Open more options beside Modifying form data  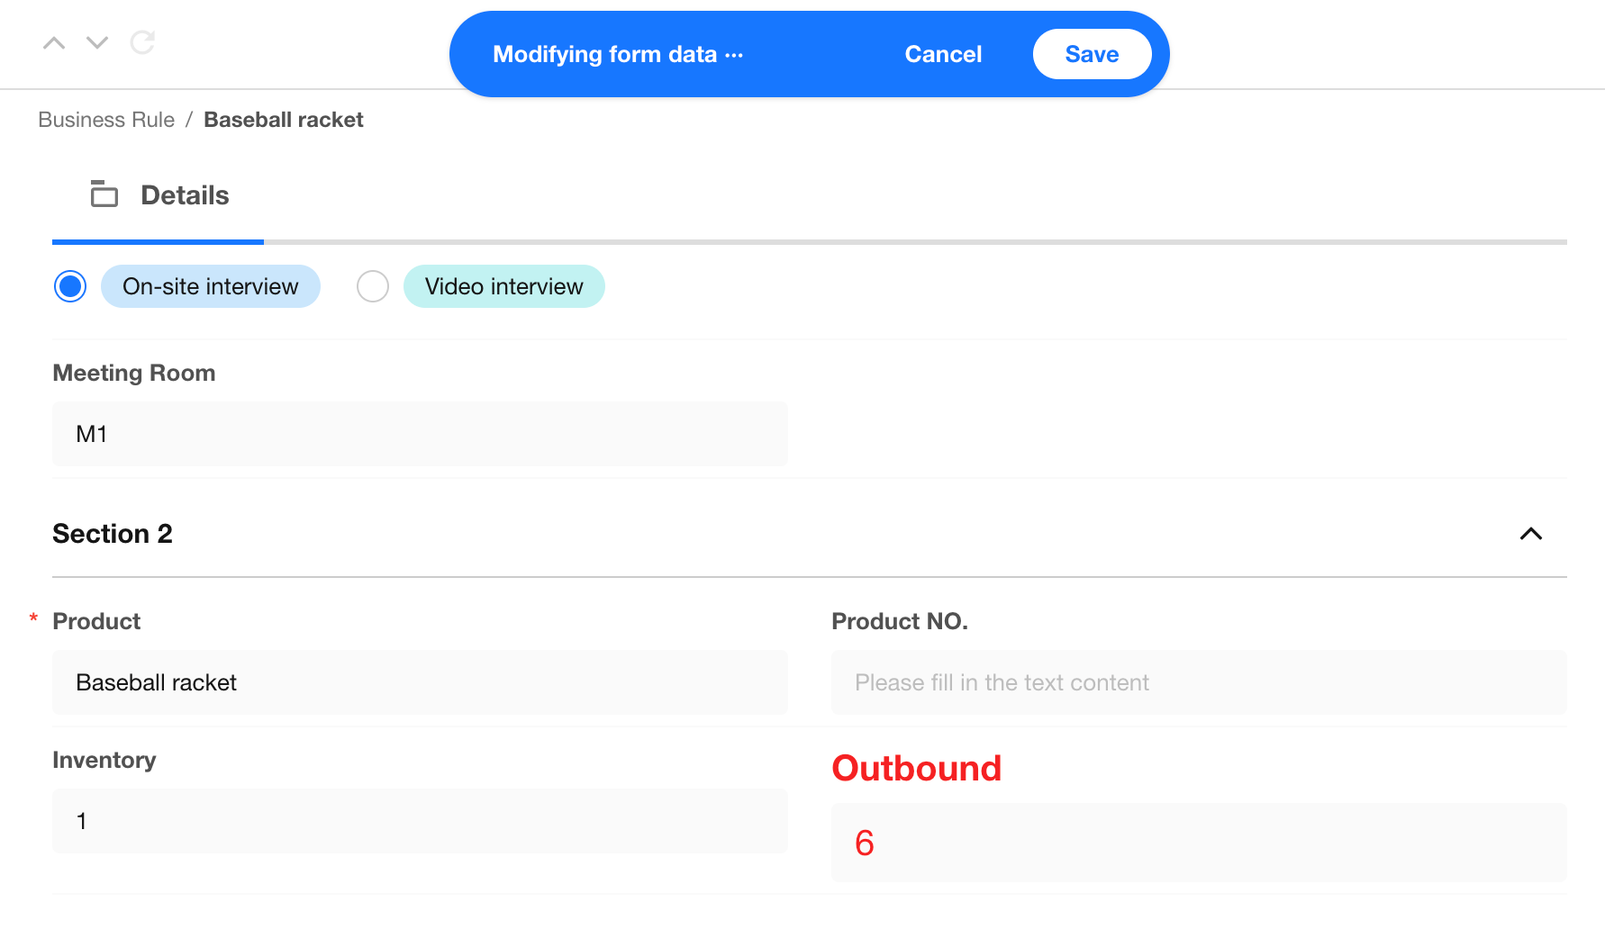click(734, 55)
